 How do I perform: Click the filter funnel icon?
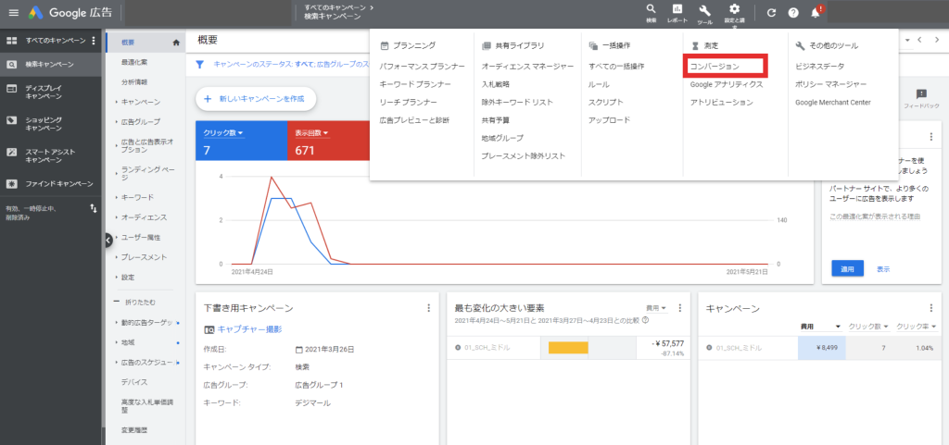pos(200,64)
